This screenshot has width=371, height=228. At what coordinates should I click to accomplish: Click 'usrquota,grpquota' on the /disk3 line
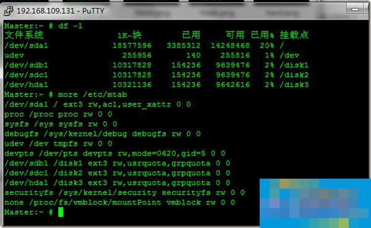[169, 183]
